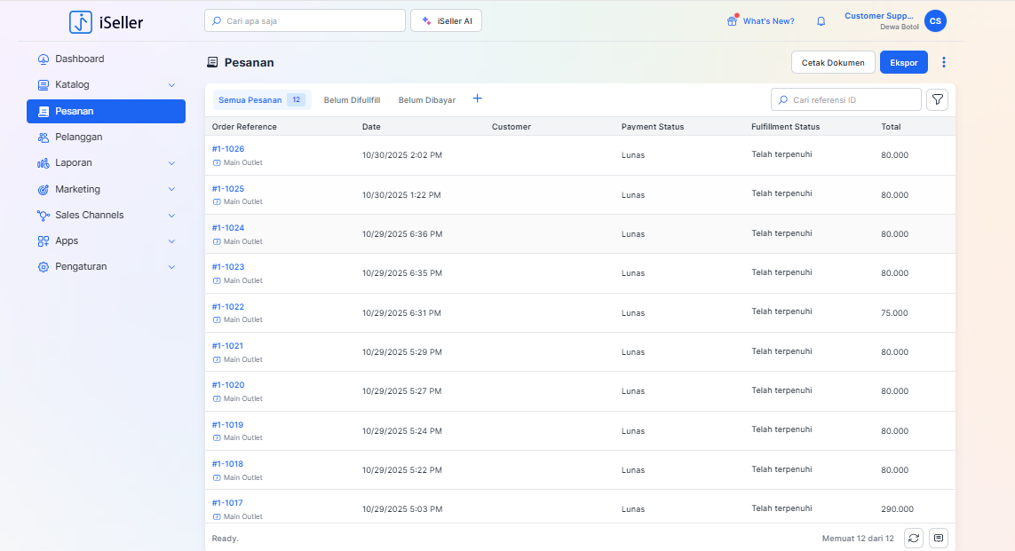This screenshot has width=1015, height=551.
Task: Click the refresh icon in footer
Action: click(x=913, y=538)
